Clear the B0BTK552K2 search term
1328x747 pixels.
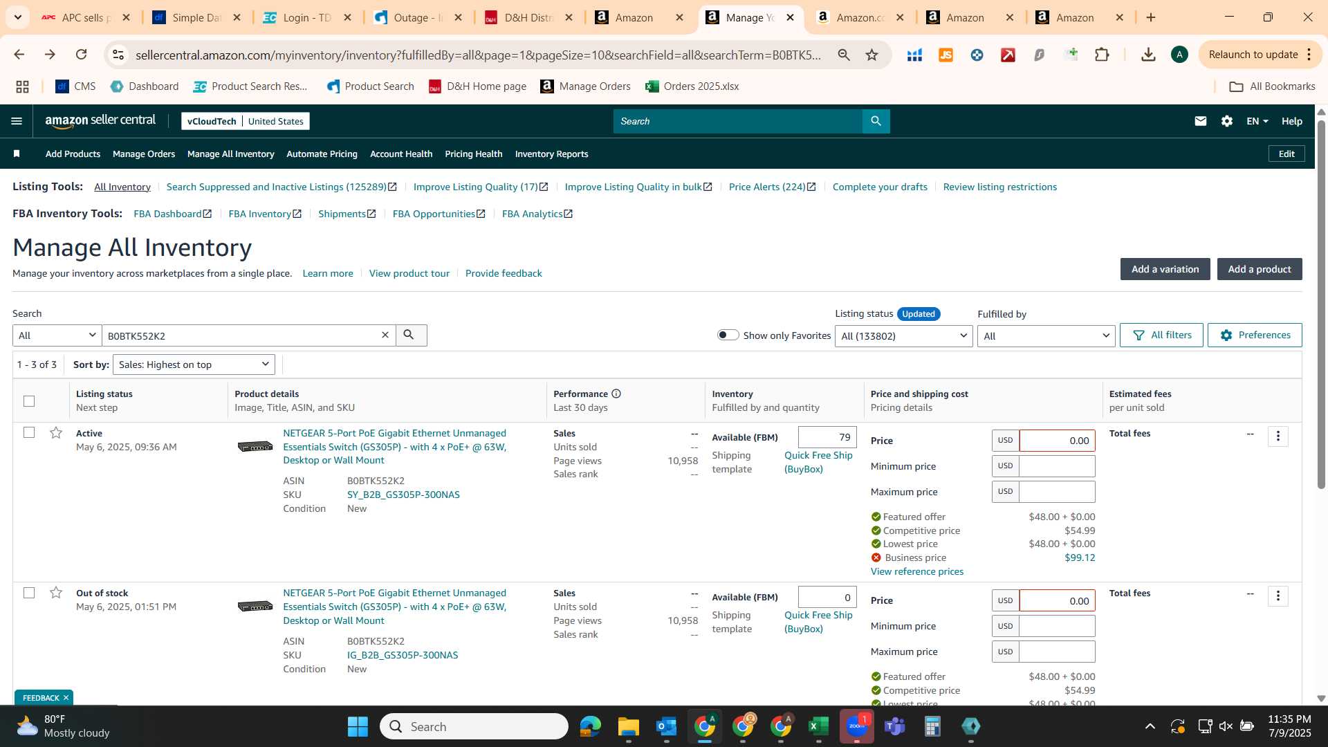pyautogui.click(x=385, y=335)
